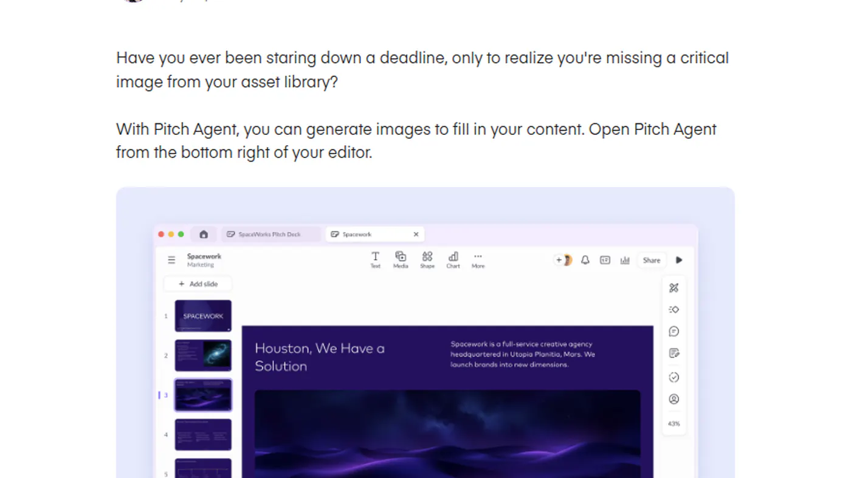Open the notes edit icon in right sidebar
Screen dimensions: 851x478
click(674, 353)
